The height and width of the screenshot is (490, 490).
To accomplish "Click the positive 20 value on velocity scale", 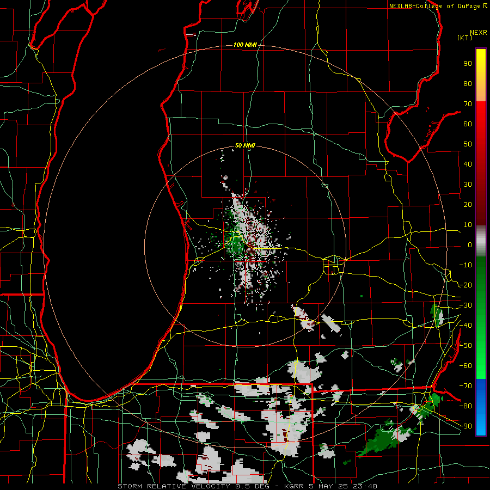I will click(x=468, y=205).
